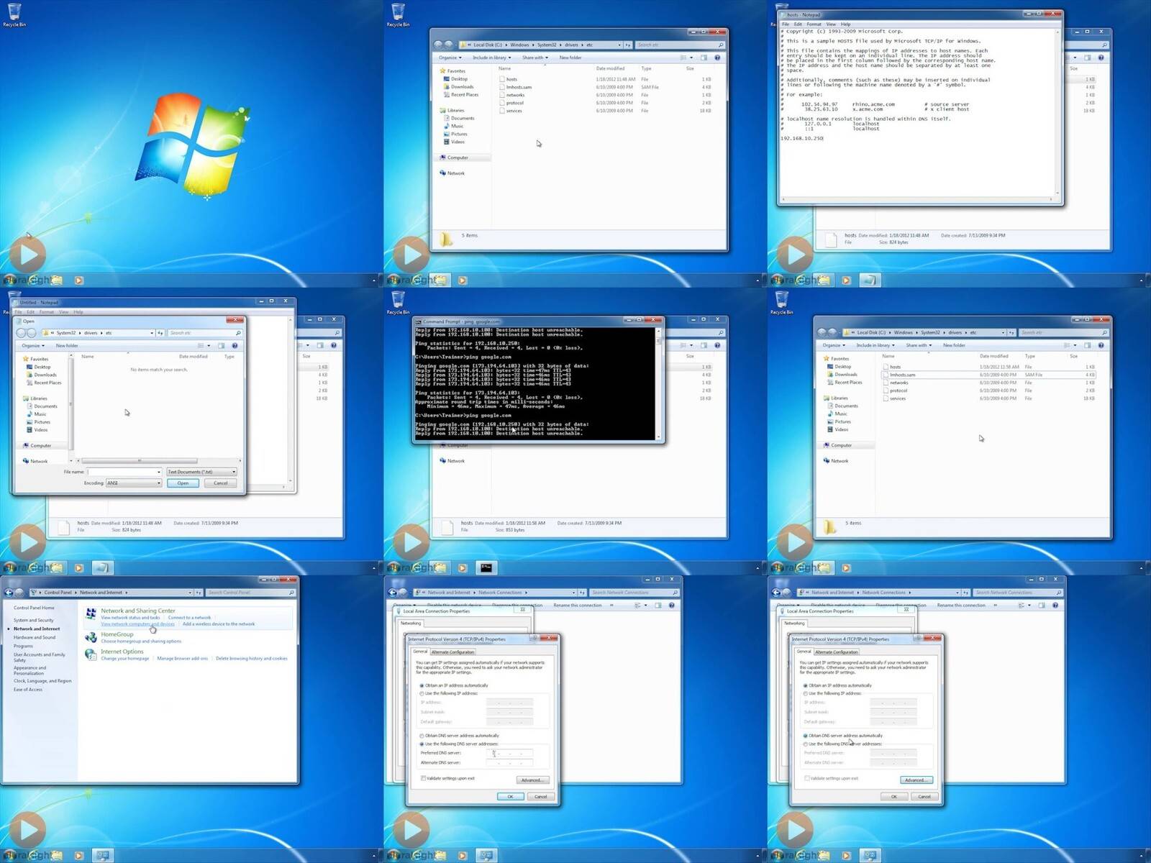Image resolution: width=1151 pixels, height=863 pixels.
Task: Expand the view options arrow in Open dialog
Action: pyautogui.click(x=209, y=346)
